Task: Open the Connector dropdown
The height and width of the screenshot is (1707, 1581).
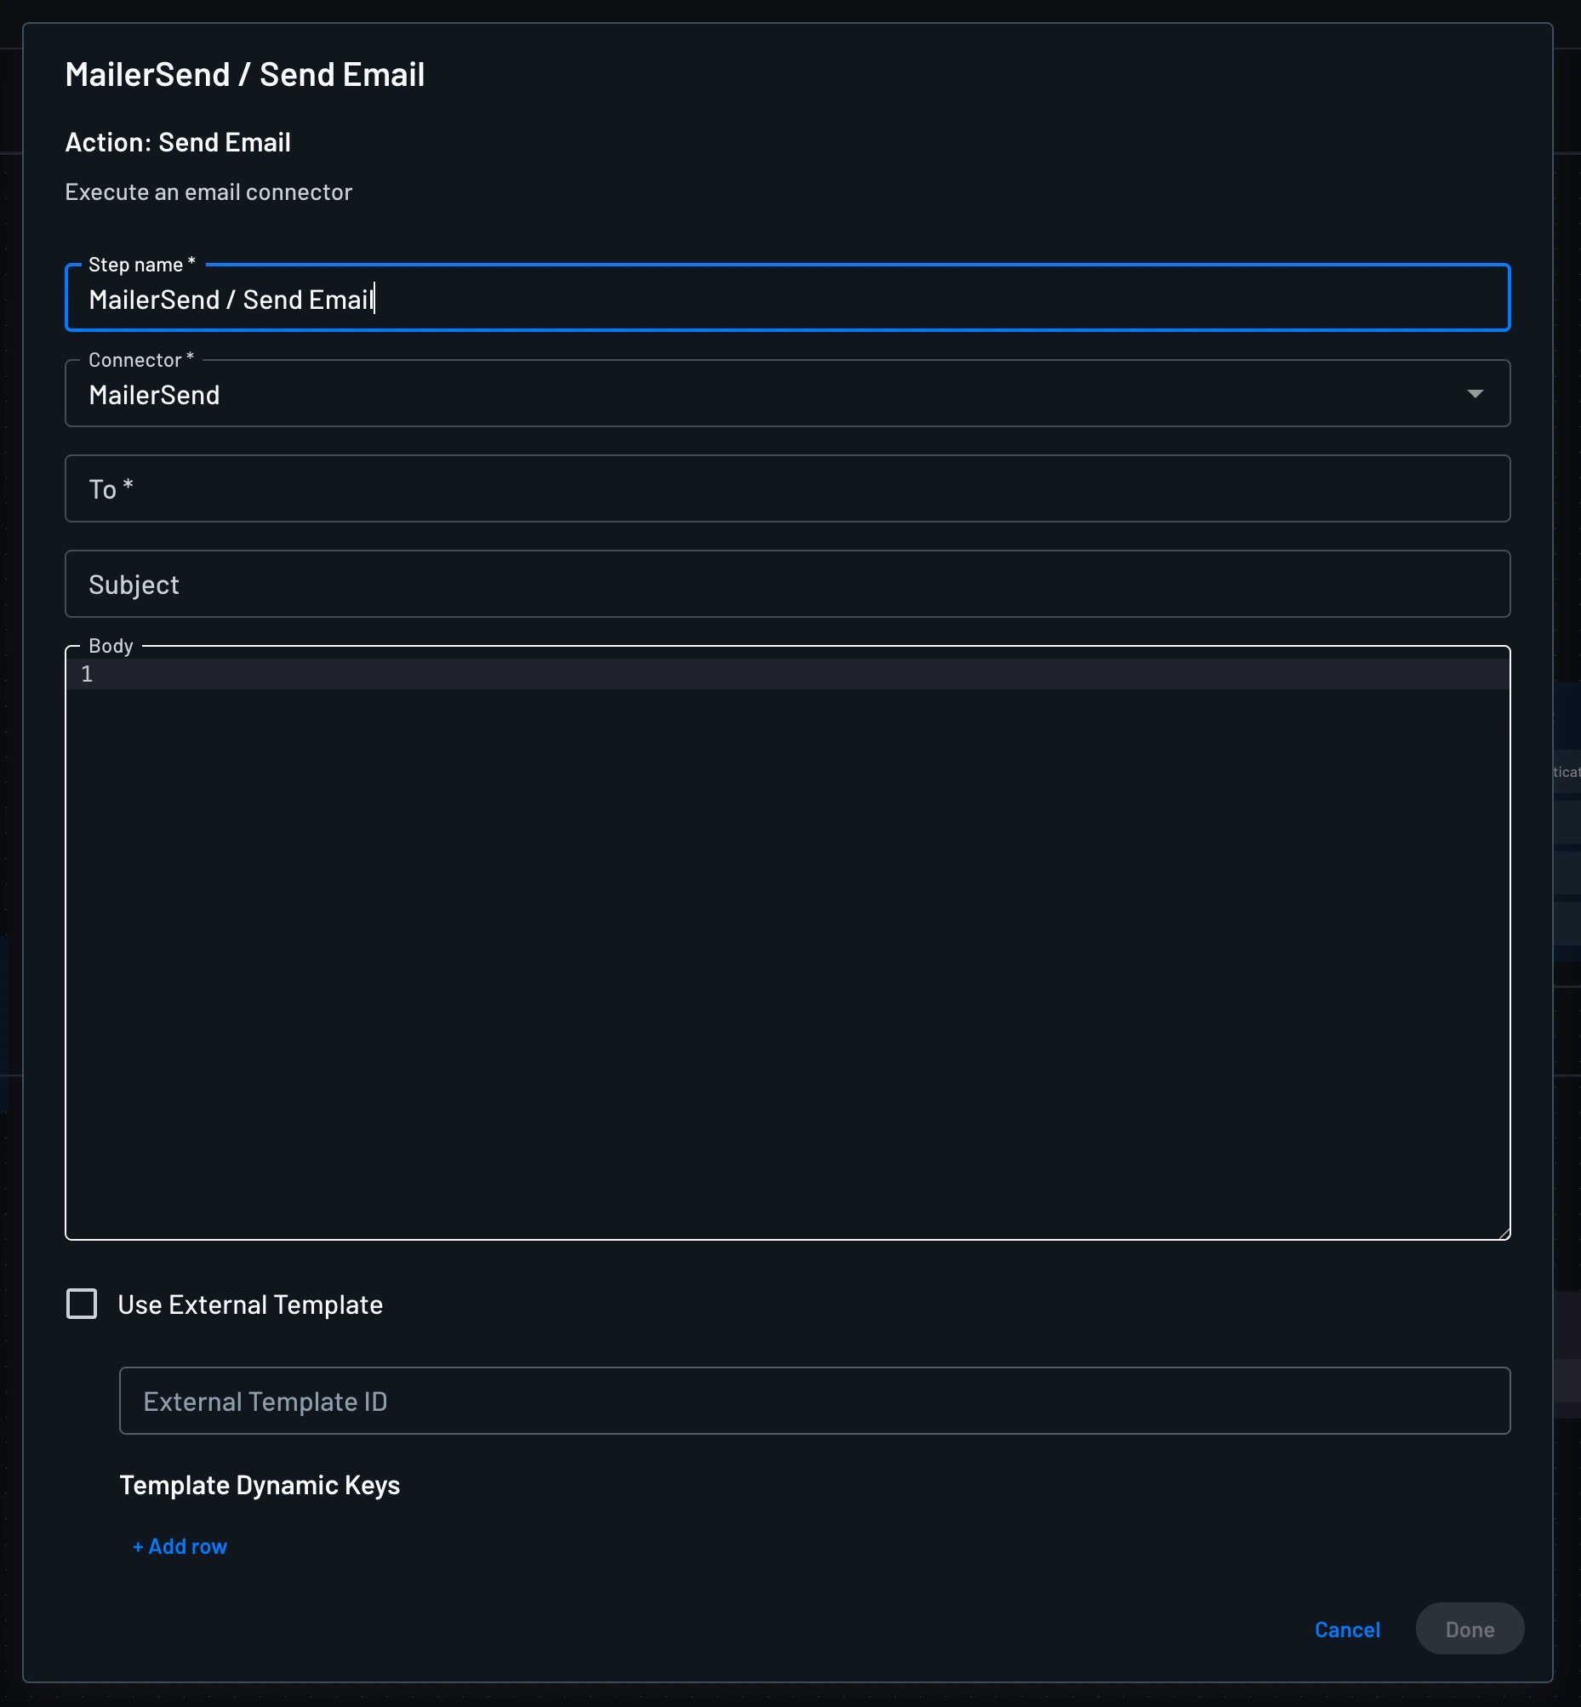Action: click(x=787, y=394)
